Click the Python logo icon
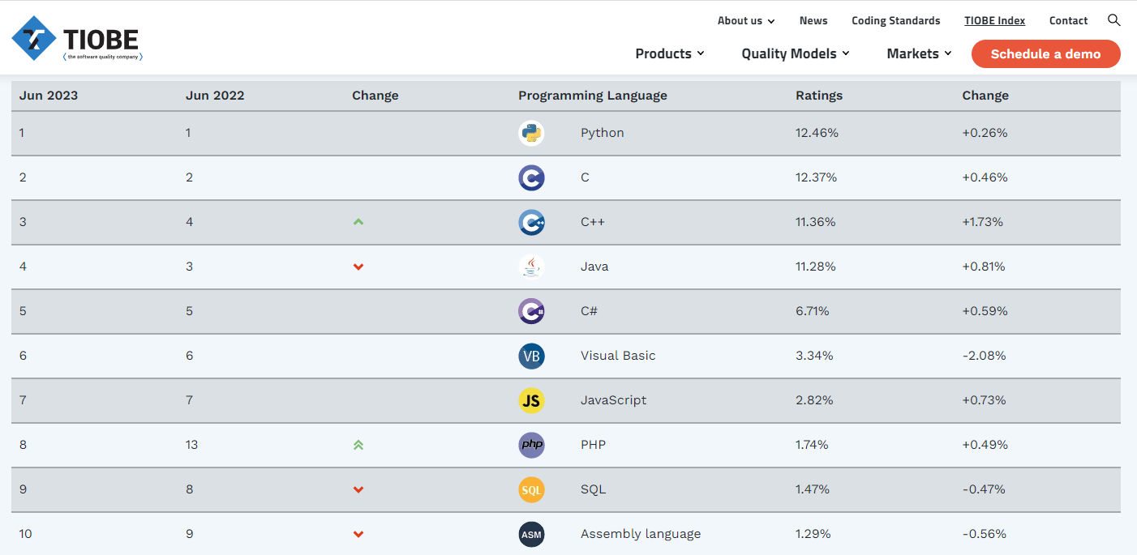Viewport: 1137px width, 555px height. click(531, 133)
